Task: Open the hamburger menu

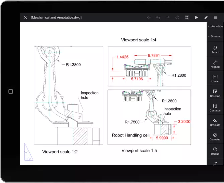Action: (x=215, y=17)
